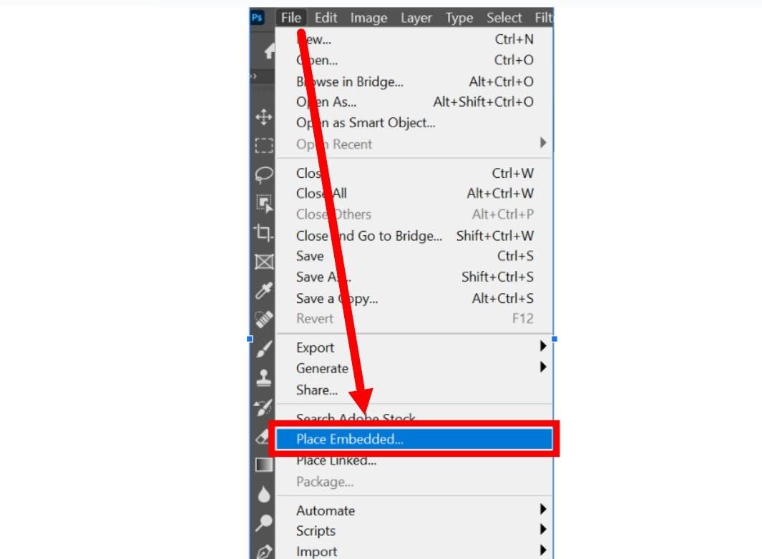The height and width of the screenshot is (559, 762).
Task: Select the Brush tool
Action: coord(263,349)
